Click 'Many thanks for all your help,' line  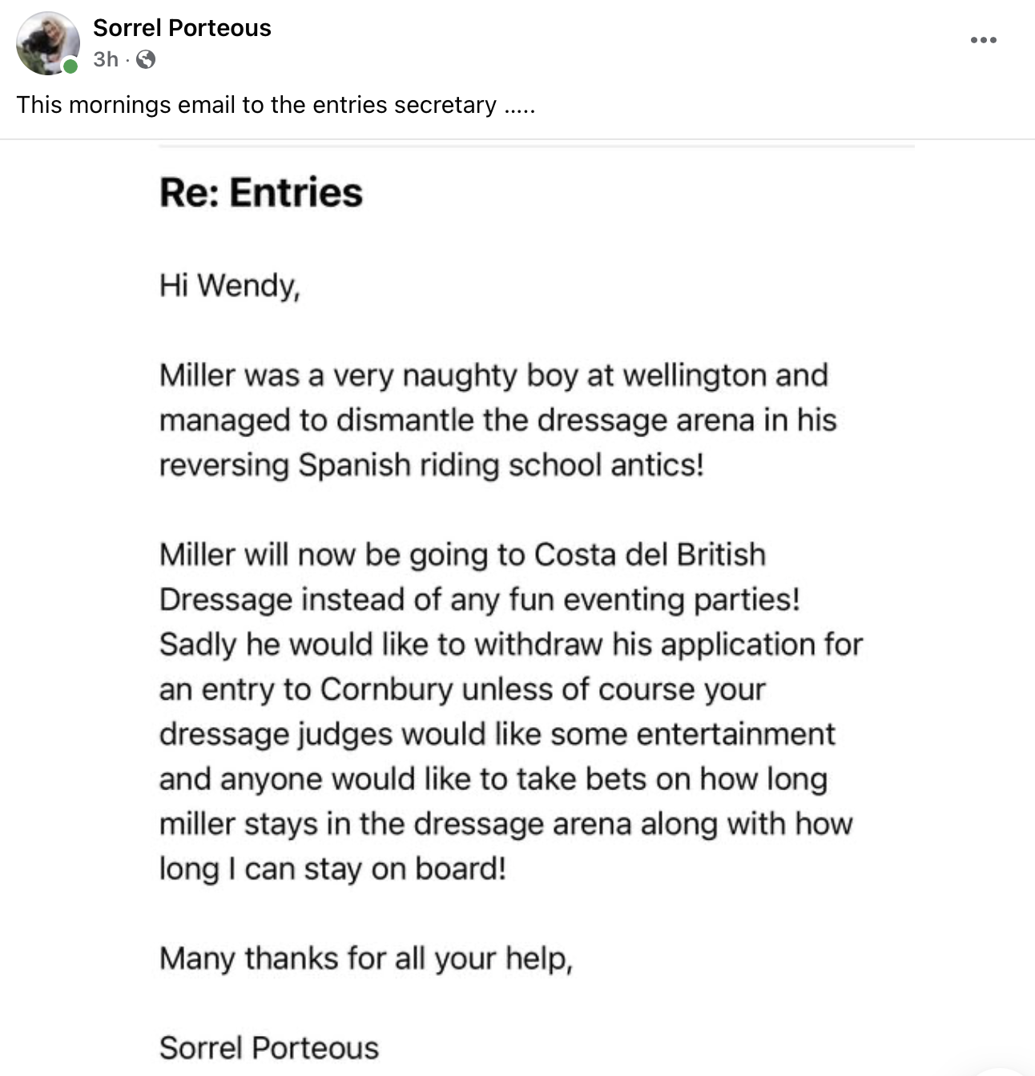pyautogui.click(x=366, y=958)
